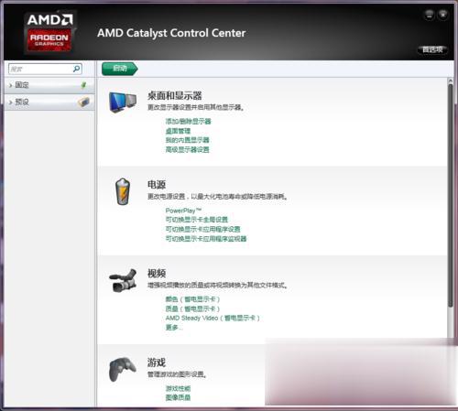Open 可切换显示卡全局设置 link
The width and height of the screenshot is (458, 411).
point(197,220)
